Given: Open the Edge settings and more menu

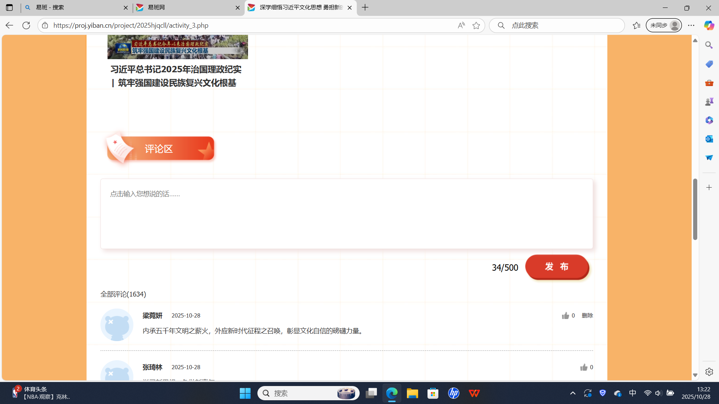Looking at the screenshot, I should [x=691, y=25].
